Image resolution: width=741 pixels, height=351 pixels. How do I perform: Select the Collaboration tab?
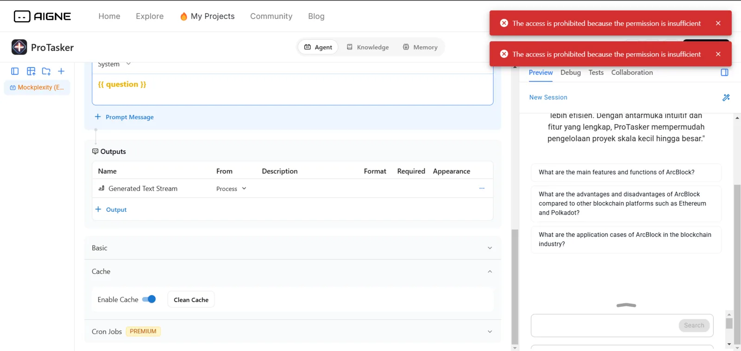click(632, 73)
